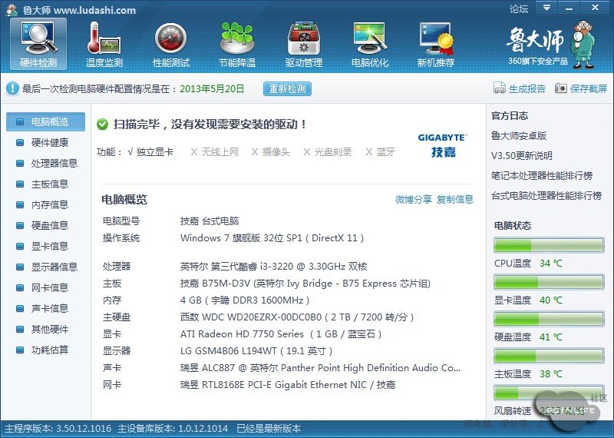
Task: Click the 重新检测 re-detect button
Action: pos(287,88)
